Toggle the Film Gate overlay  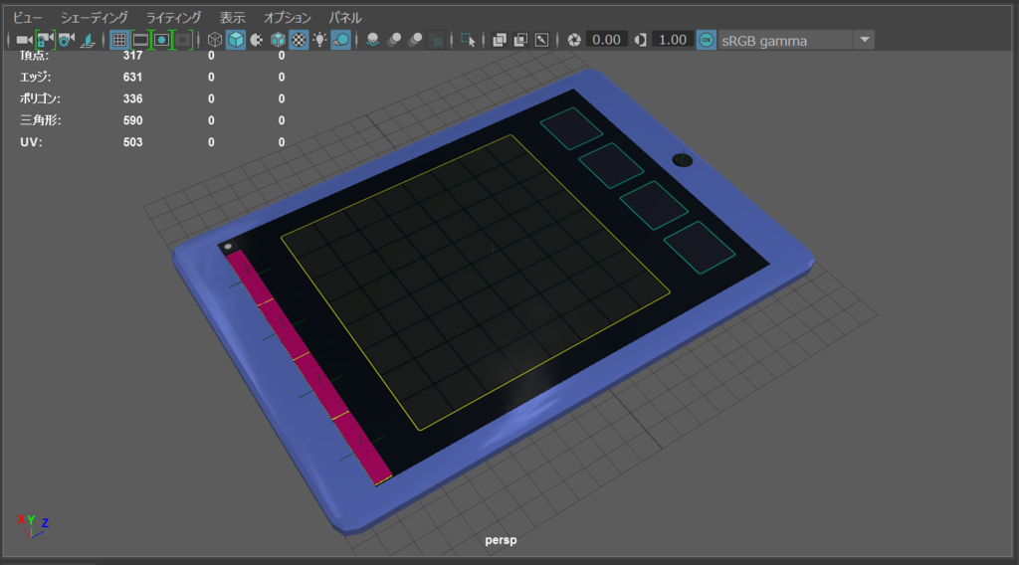[140, 40]
